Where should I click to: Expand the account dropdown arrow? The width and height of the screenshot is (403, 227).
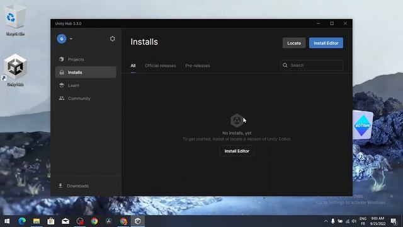[x=71, y=39]
